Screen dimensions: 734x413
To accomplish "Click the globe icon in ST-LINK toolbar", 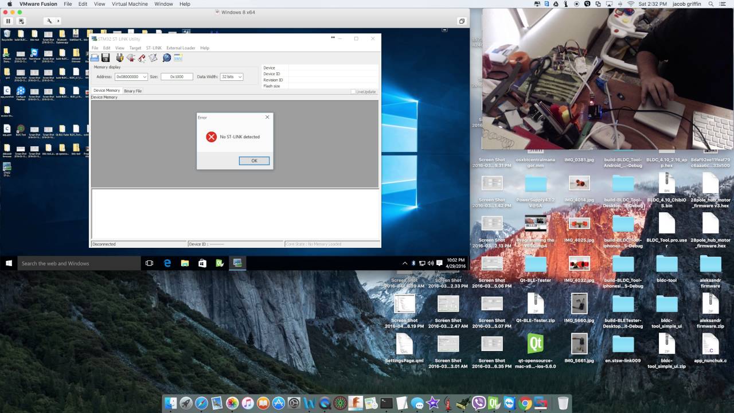I will 167,58.
